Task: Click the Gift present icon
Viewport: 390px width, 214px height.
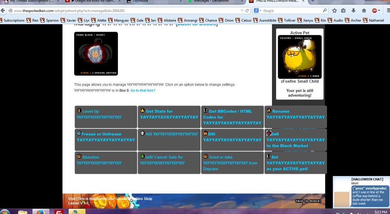Action: click(x=206, y=133)
